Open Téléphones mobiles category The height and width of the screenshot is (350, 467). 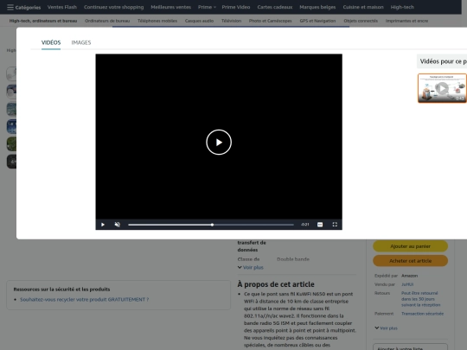point(157,21)
